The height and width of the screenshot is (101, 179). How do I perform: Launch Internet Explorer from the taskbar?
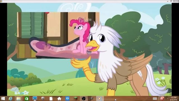(11, 98)
